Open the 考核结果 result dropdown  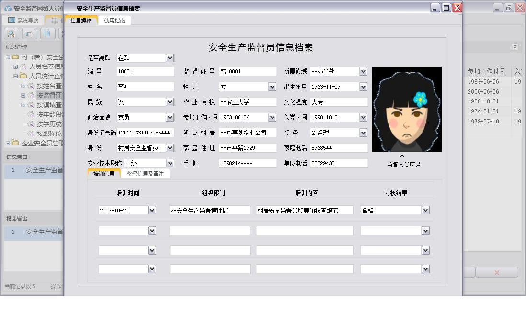[x=425, y=210]
